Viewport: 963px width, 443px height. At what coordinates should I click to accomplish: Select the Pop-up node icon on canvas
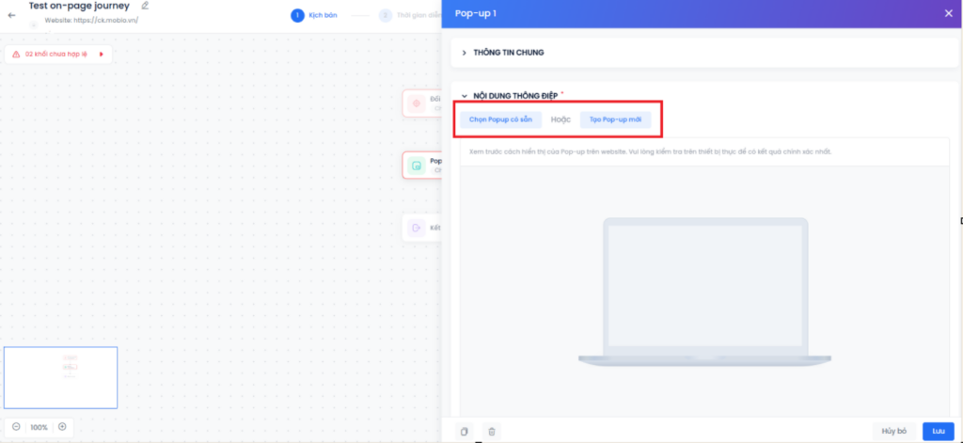(x=417, y=166)
